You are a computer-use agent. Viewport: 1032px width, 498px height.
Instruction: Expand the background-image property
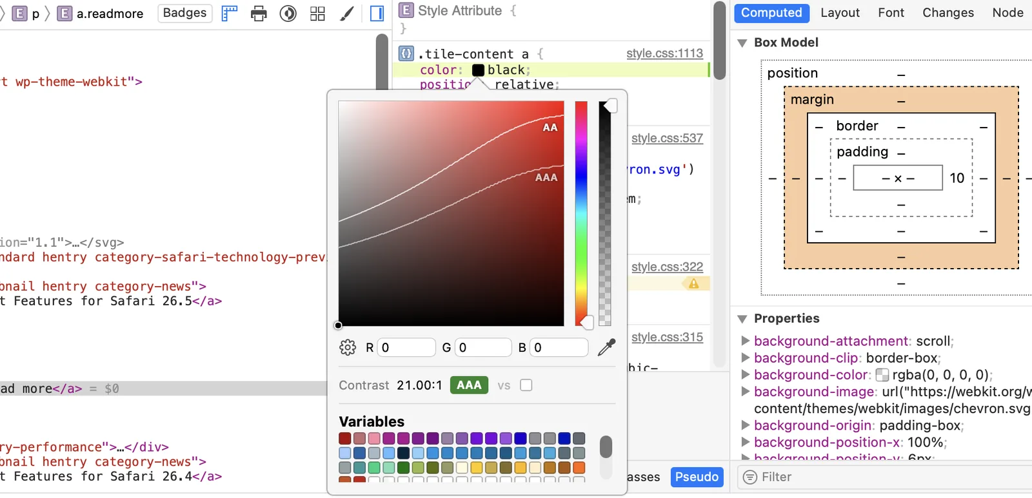[x=745, y=391]
